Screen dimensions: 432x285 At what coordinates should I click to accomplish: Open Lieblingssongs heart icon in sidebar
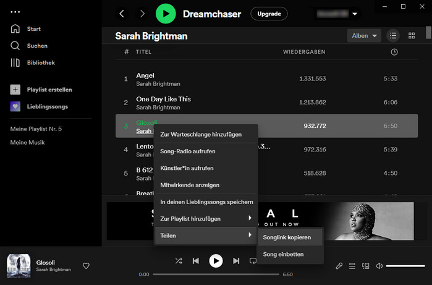coord(15,106)
